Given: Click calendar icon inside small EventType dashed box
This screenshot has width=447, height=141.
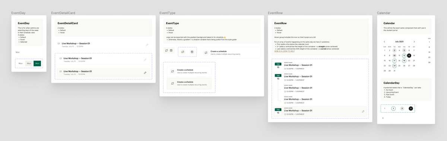Looking at the screenshot, I should [192, 52].
